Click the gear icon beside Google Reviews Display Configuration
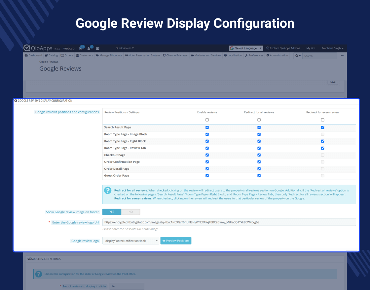 [16, 101]
